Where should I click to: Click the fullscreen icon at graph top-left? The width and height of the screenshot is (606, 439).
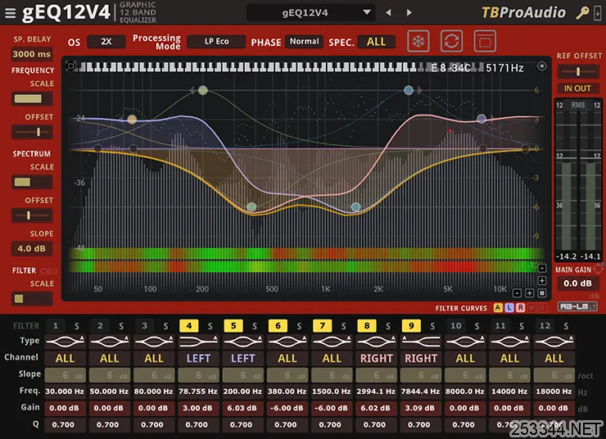coord(70,66)
